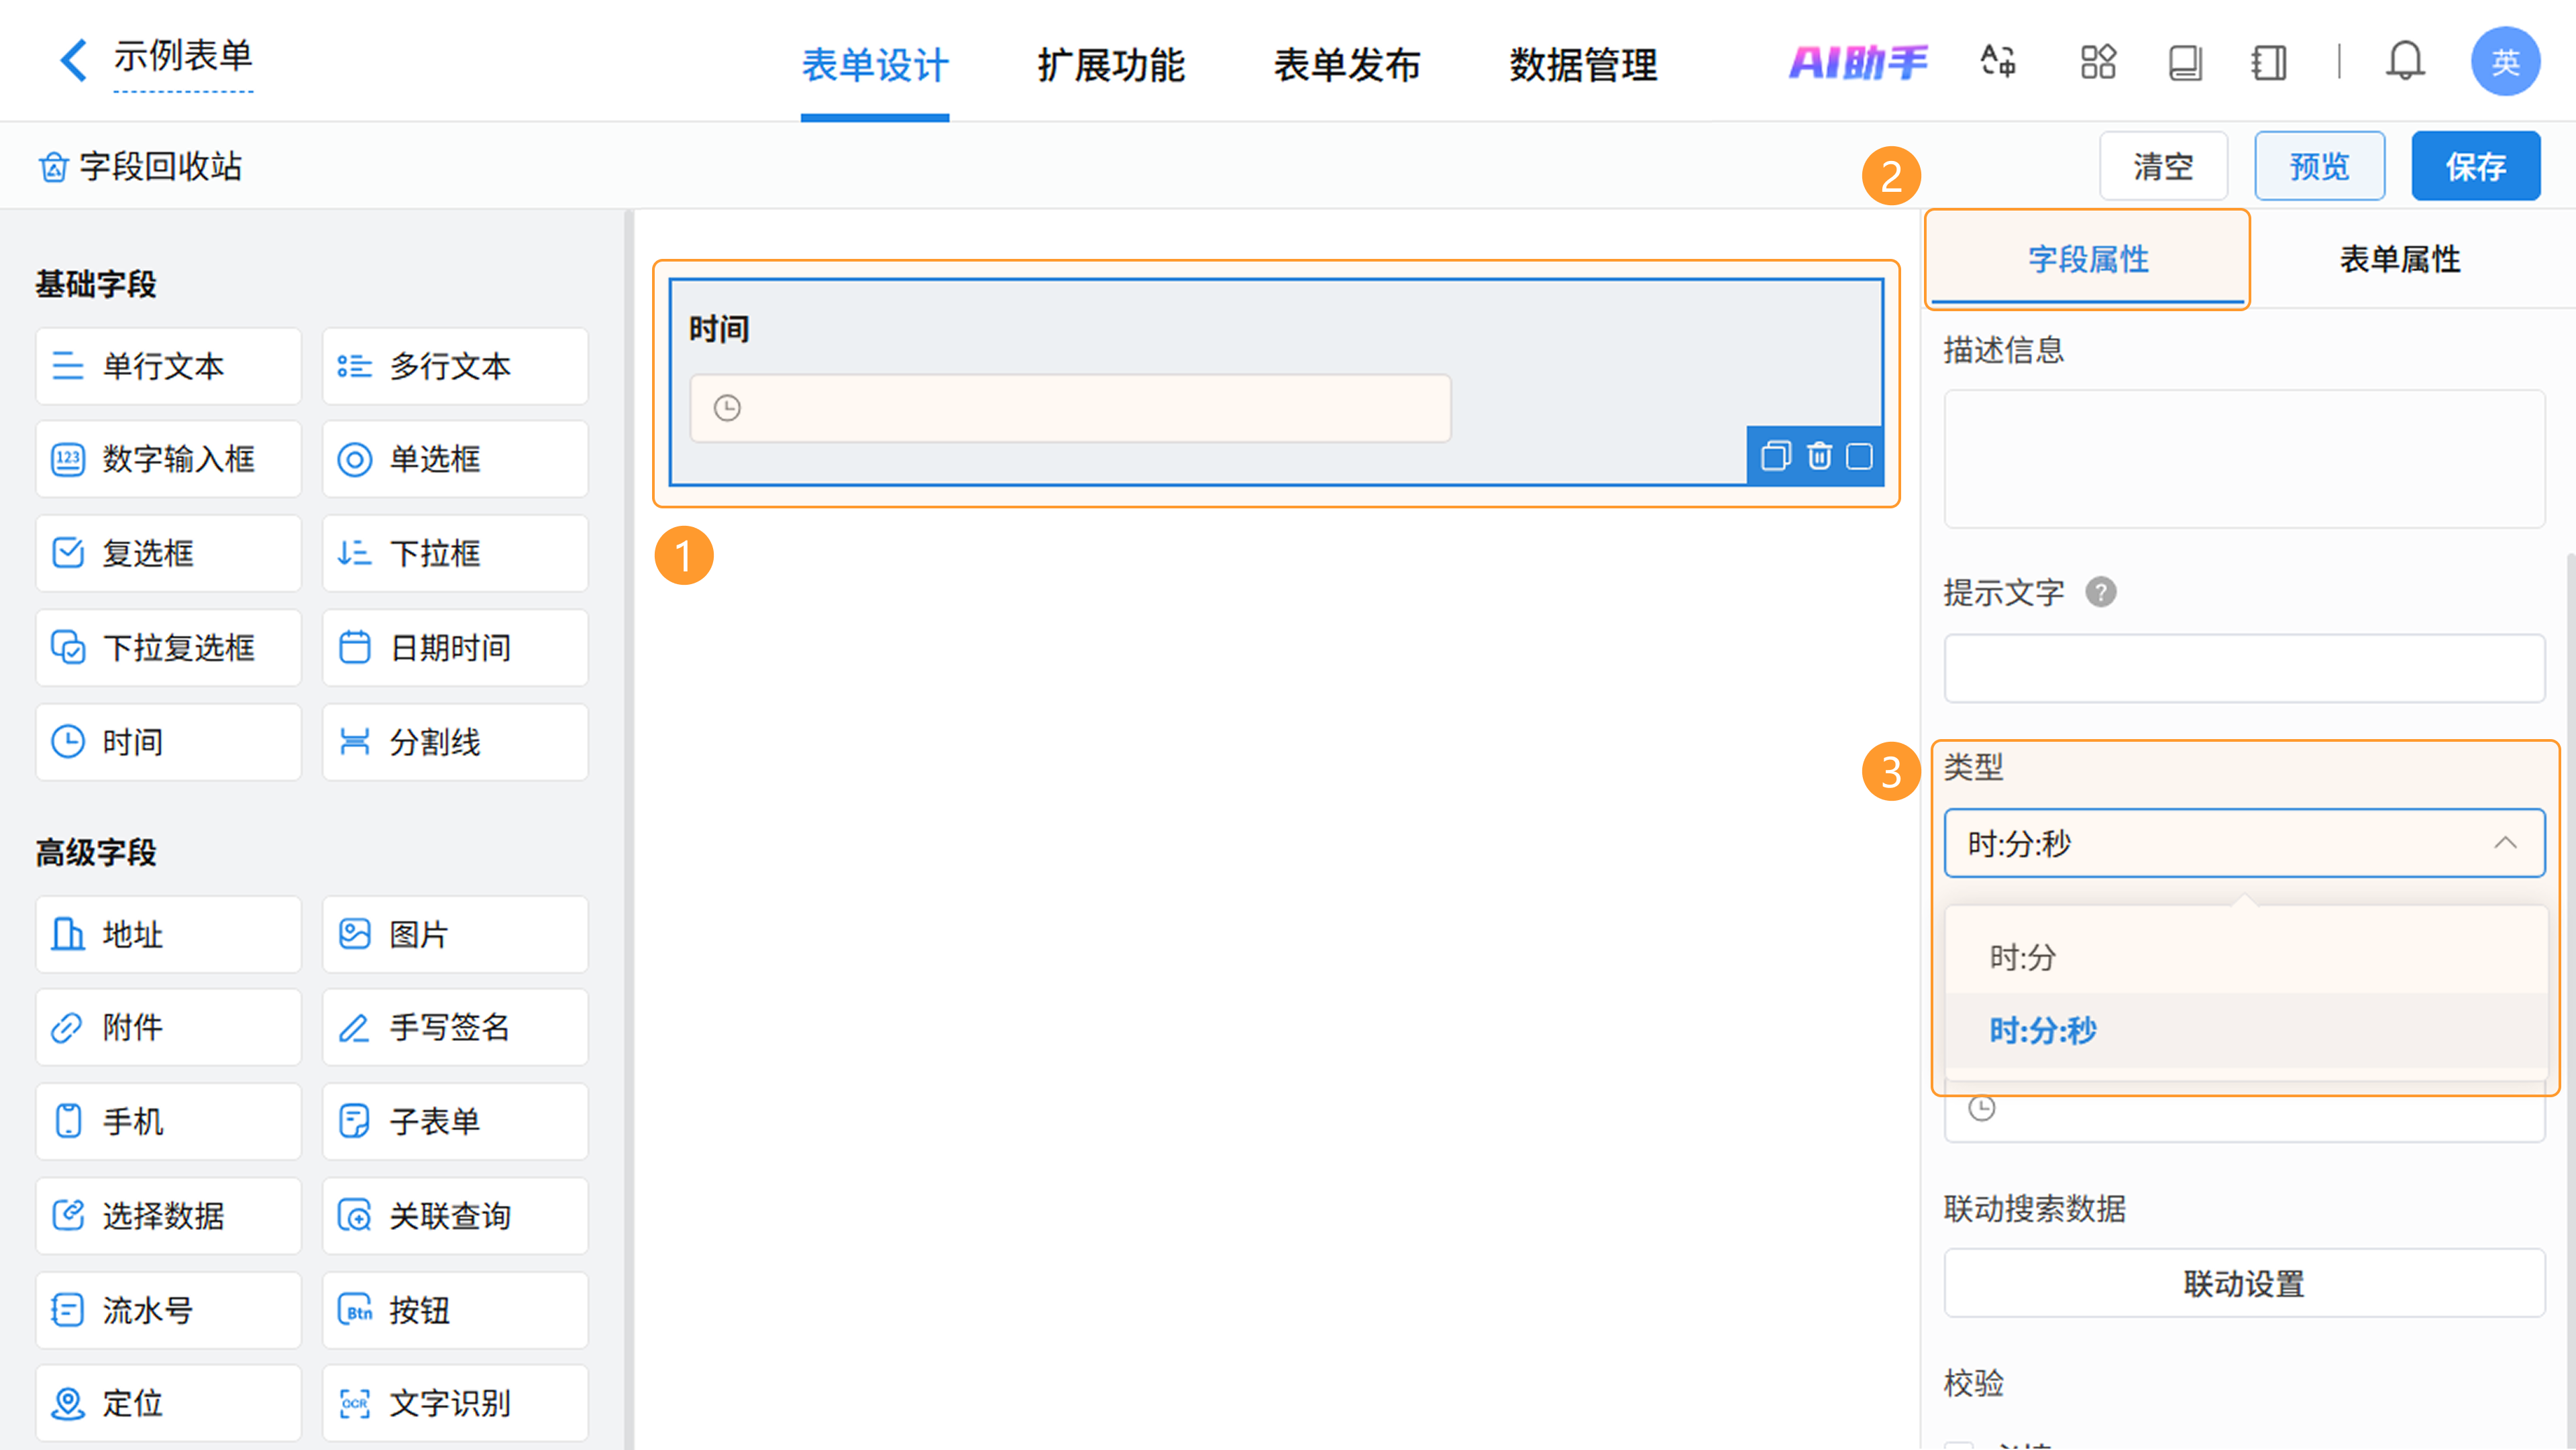Copy the selected 时间 field
2576x1450 pixels.
[1775, 456]
